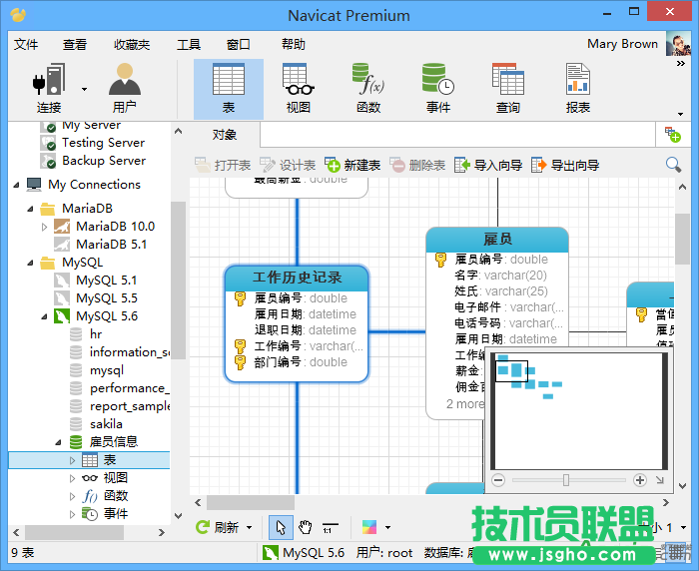Screen dimensions: 699x571
Task: Zoom in with plus icon in navigator
Action: click(x=640, y=480)
